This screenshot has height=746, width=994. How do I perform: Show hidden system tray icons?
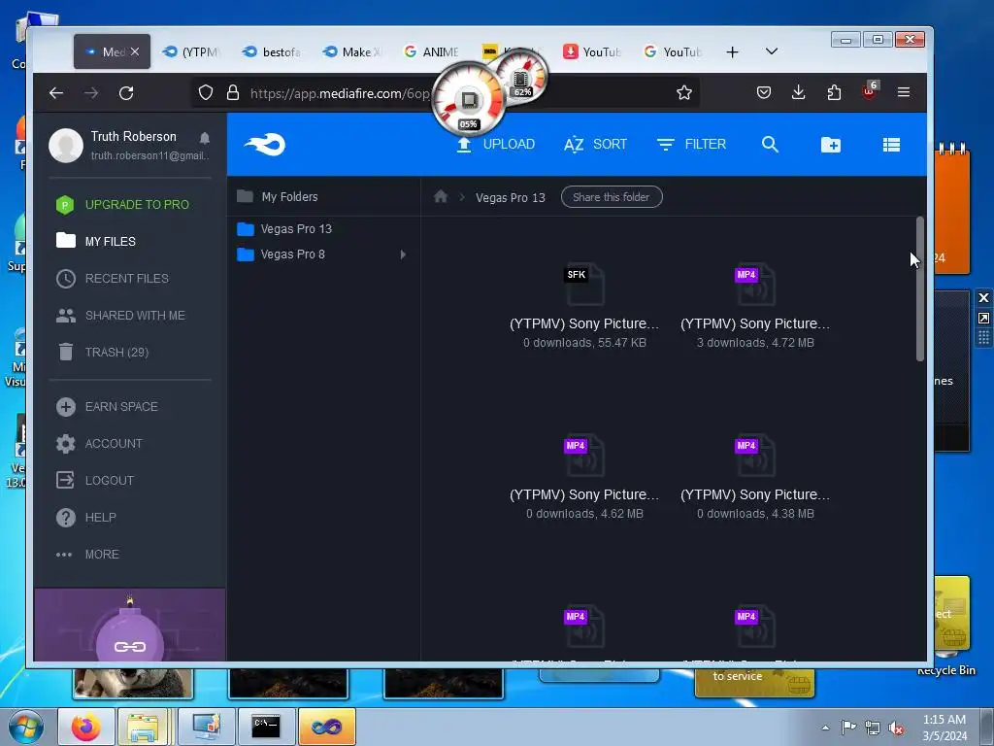pos(825,728)
